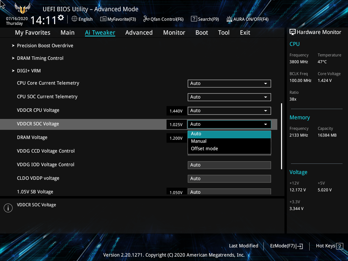
Task: Click the EzMode exit arrow icon
Action: (x=300, y=246)
